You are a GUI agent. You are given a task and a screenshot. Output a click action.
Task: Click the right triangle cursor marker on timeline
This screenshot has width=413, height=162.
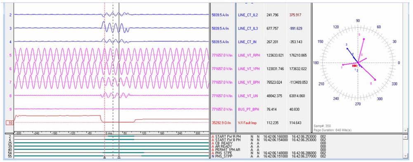tap(119, 157)
